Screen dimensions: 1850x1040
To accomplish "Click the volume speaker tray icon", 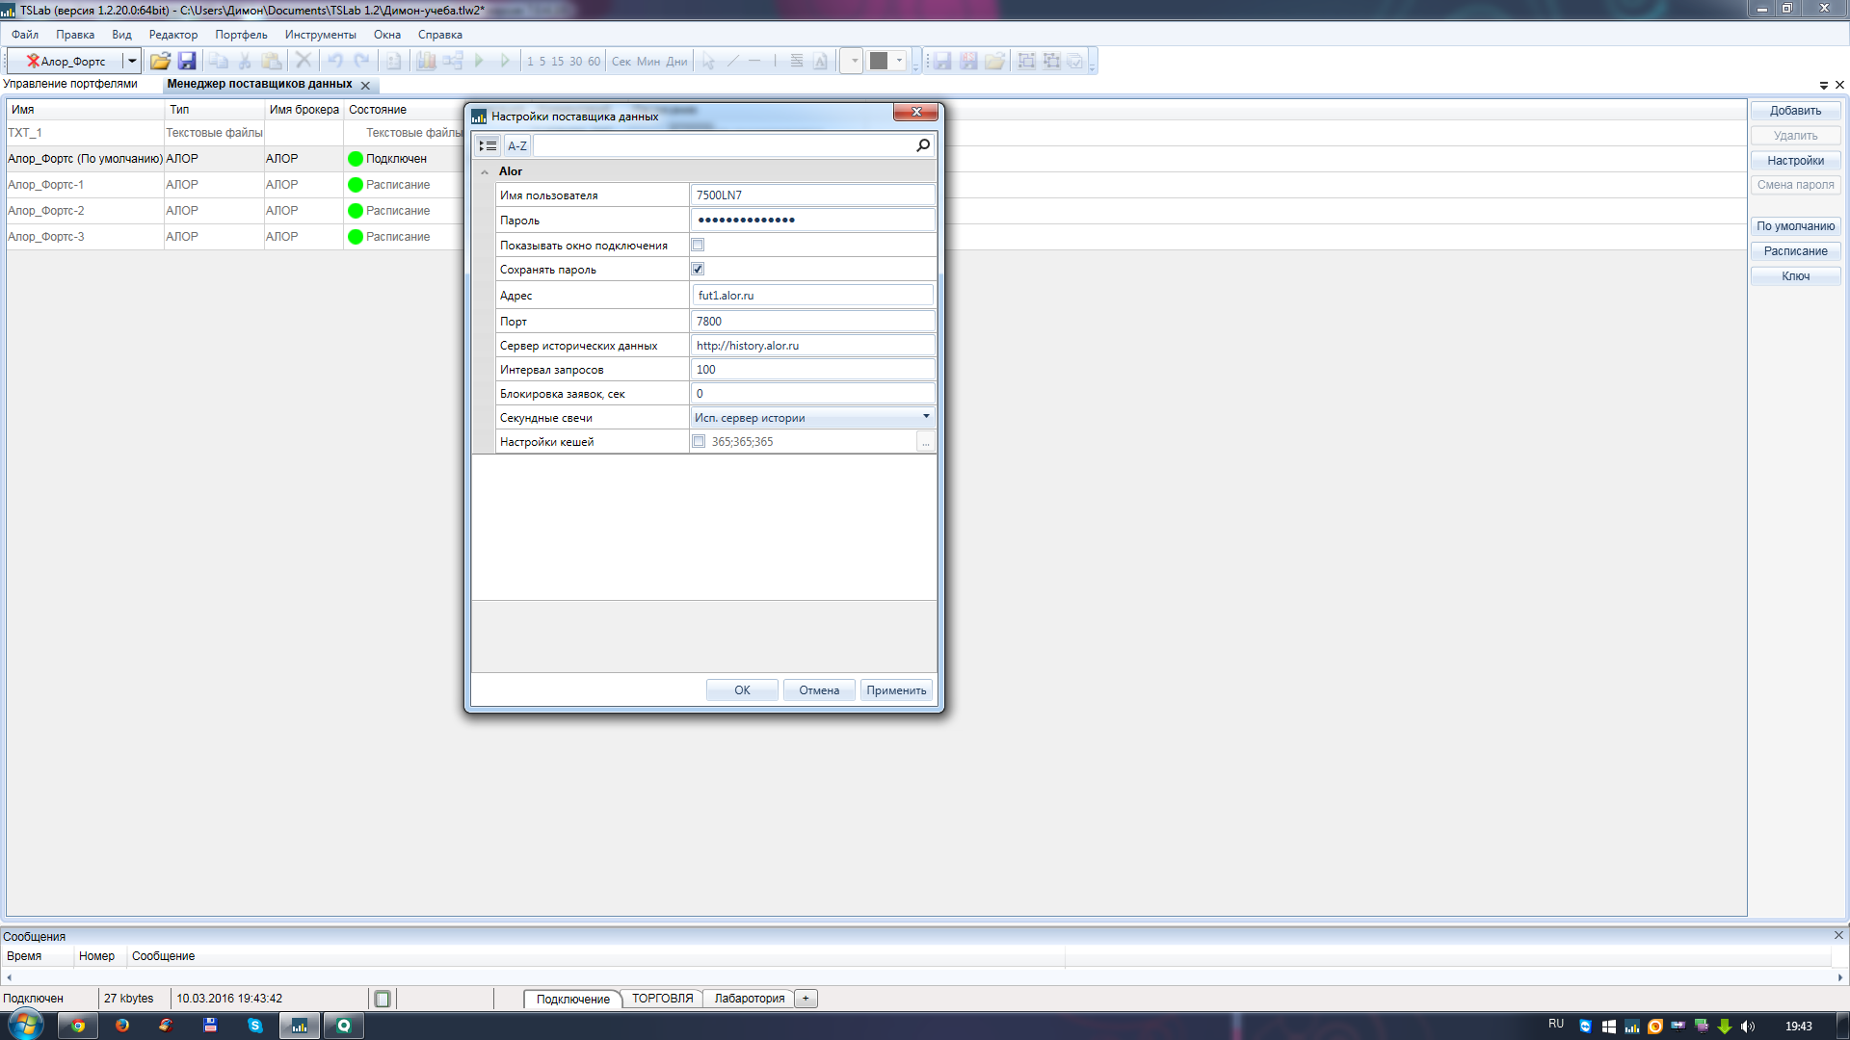I will 1748,1027.
